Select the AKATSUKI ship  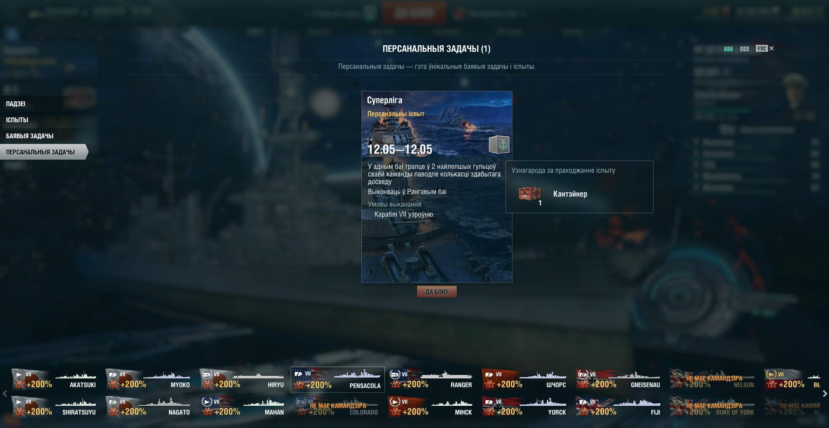[x=55, y=380]
